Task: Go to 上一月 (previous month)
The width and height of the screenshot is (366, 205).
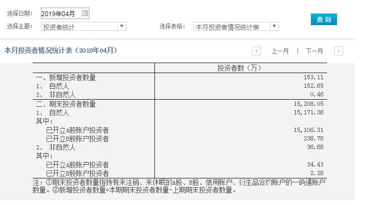Action: [x=280, y=51]
